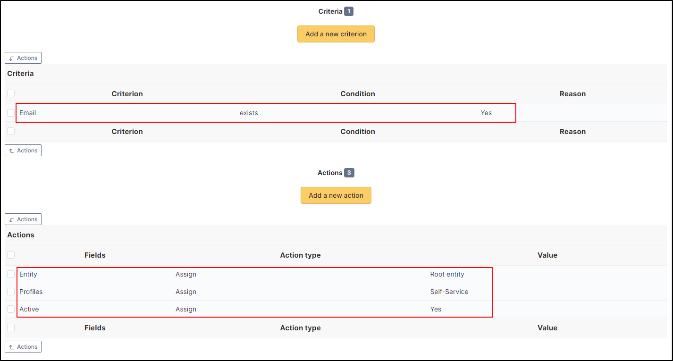Select the Entity action row checkbox

(11, 274)
